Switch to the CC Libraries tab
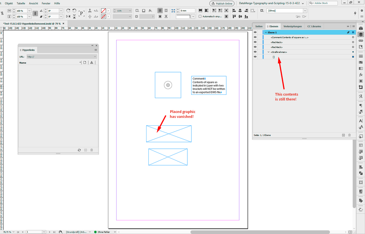This screenshot has height=234, width=365. (314, 26)
